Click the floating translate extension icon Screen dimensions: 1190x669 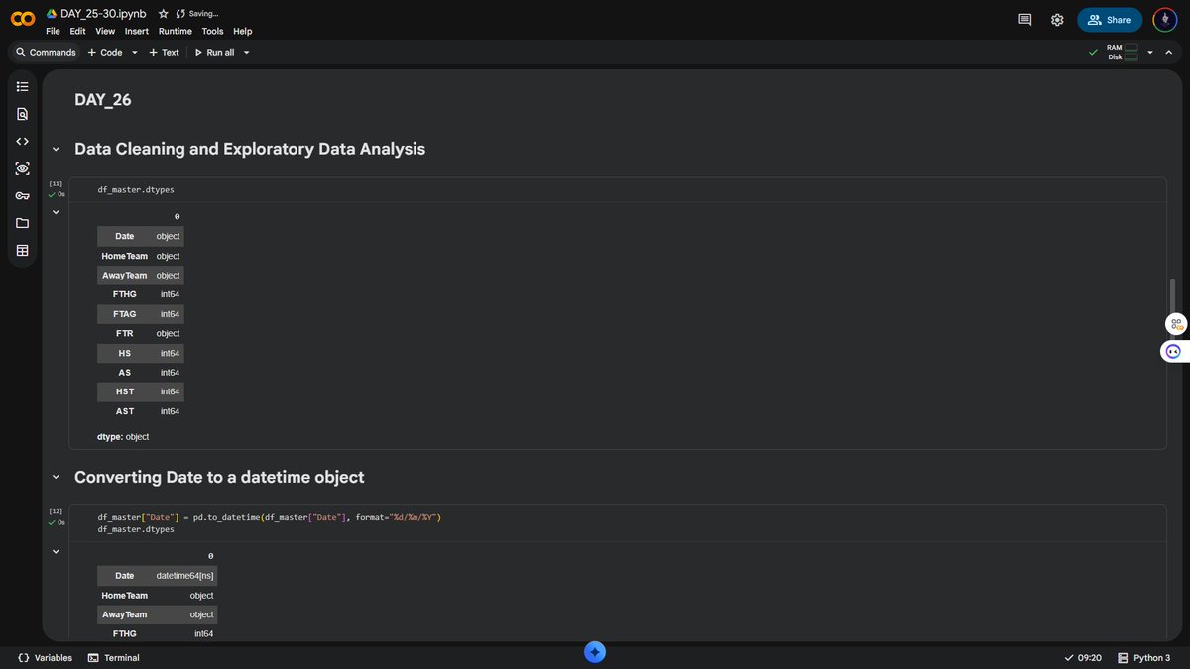1176,324
